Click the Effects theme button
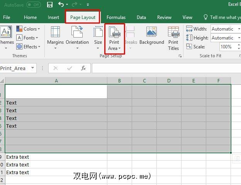This screenshot has height=185, width=241. (x=28, y=47)
